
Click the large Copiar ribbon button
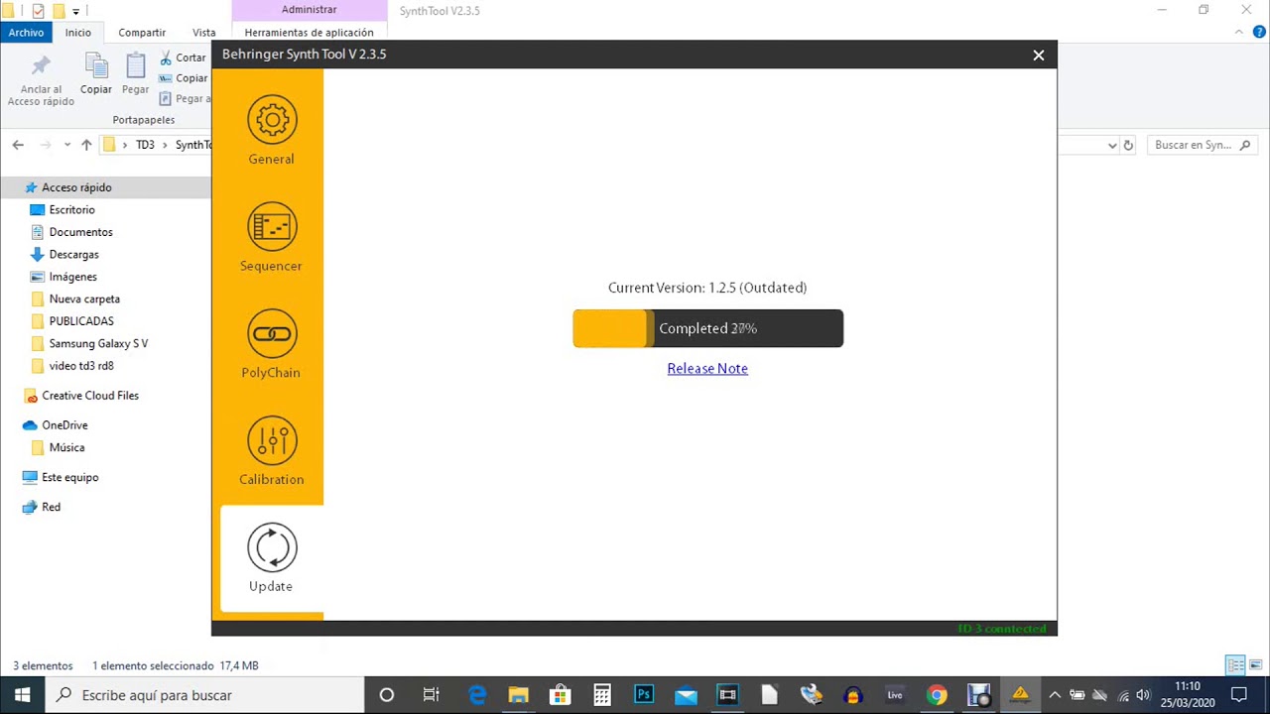(x=96, y=75)
